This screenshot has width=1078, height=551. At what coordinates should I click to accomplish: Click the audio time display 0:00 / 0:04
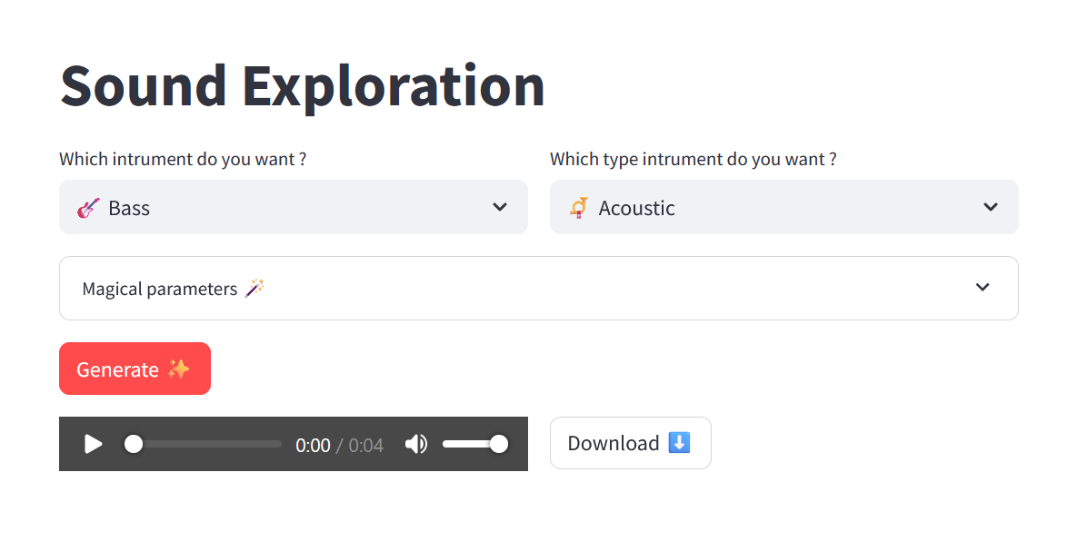point(339,445)
